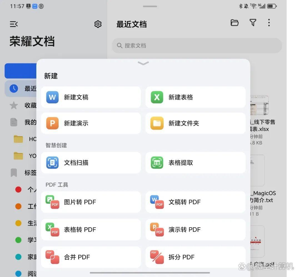Viewport: 300px width, 277px height.
Task: Open the HO folder in sidebar
Action: point(25,139)
